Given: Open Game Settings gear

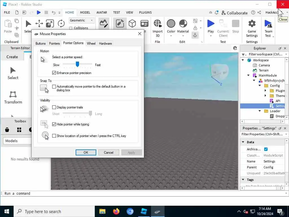Looking at the screenshot, I should 252,24.
